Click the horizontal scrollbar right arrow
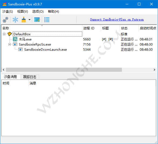The image size is (158, 144). pyautogui.click(x=154, y=70)
